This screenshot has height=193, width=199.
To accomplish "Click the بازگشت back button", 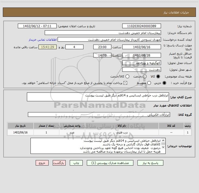I will click(59, 163).
